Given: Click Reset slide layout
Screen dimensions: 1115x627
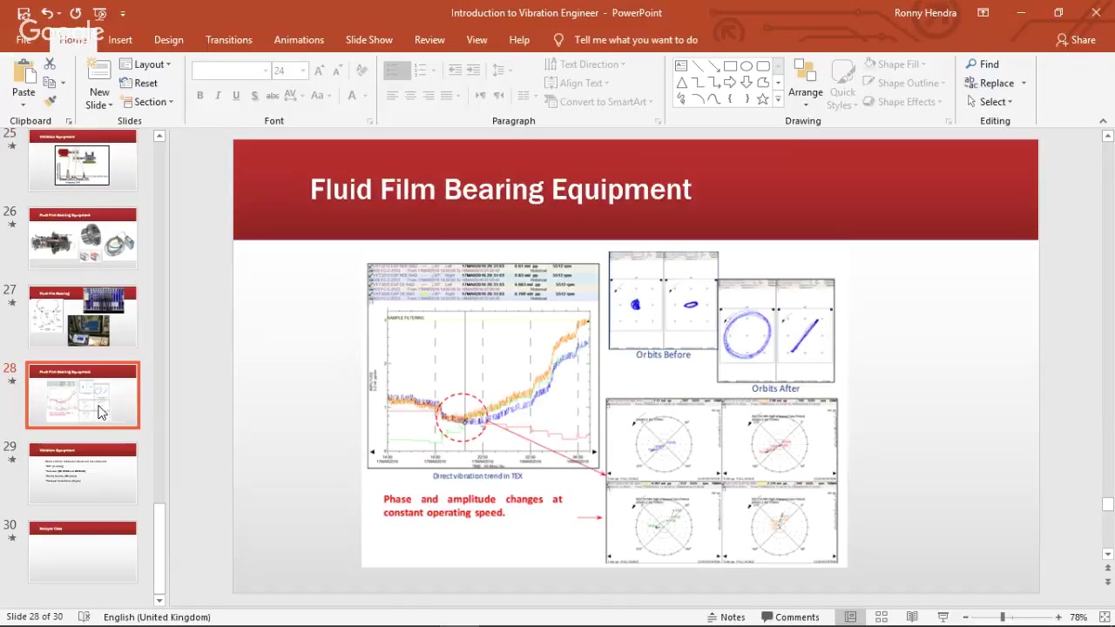Looking at the screenshot, I should [x=139, y=83].
